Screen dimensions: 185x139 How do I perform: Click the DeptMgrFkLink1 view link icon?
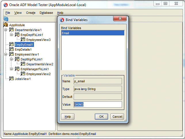[x=17, y=59]
